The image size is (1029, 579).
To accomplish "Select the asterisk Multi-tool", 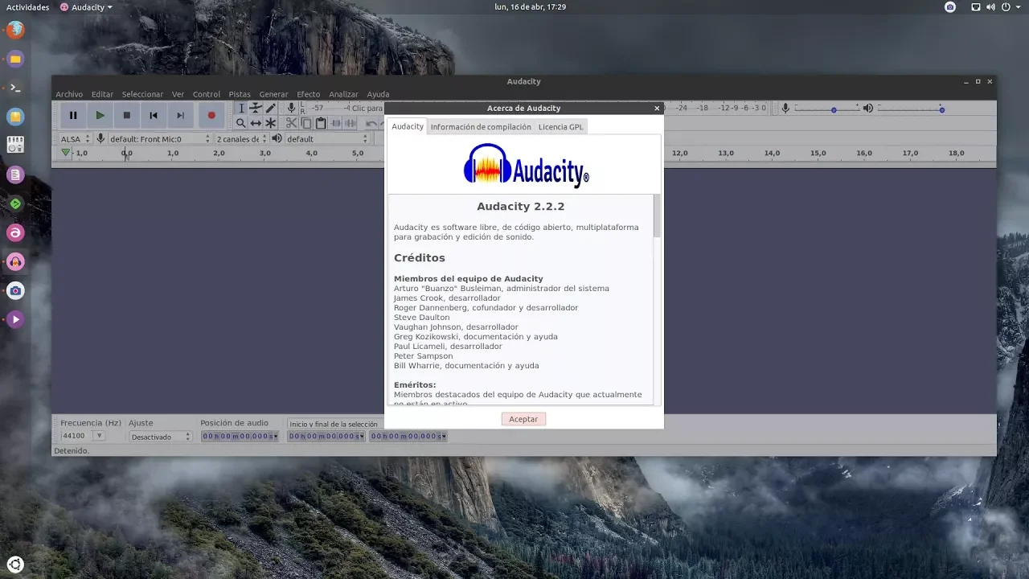I will pyautogui.click(x=271, y=123).
